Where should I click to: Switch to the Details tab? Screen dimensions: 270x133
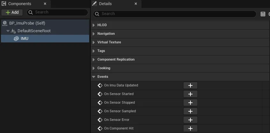coord(116,4)
